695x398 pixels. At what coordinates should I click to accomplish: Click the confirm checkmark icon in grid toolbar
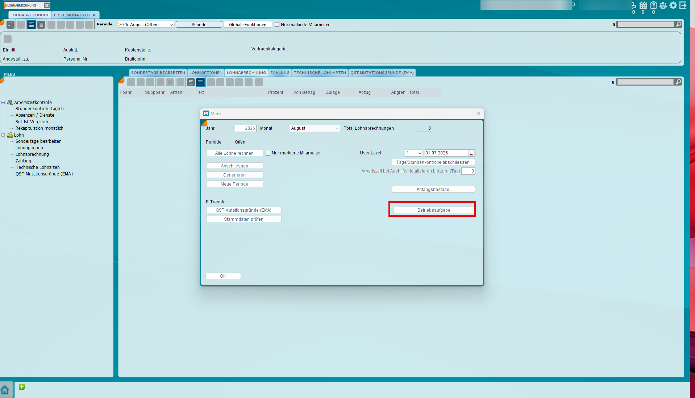161,82
